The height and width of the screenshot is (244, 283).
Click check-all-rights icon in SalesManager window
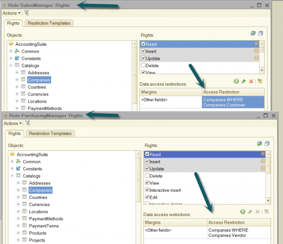click(x=253, y=33)
